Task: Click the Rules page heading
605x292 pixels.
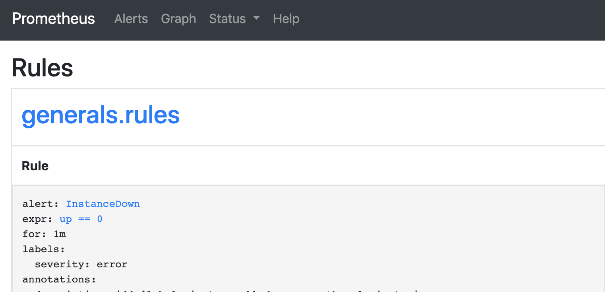Action: [x=43, y=68]
